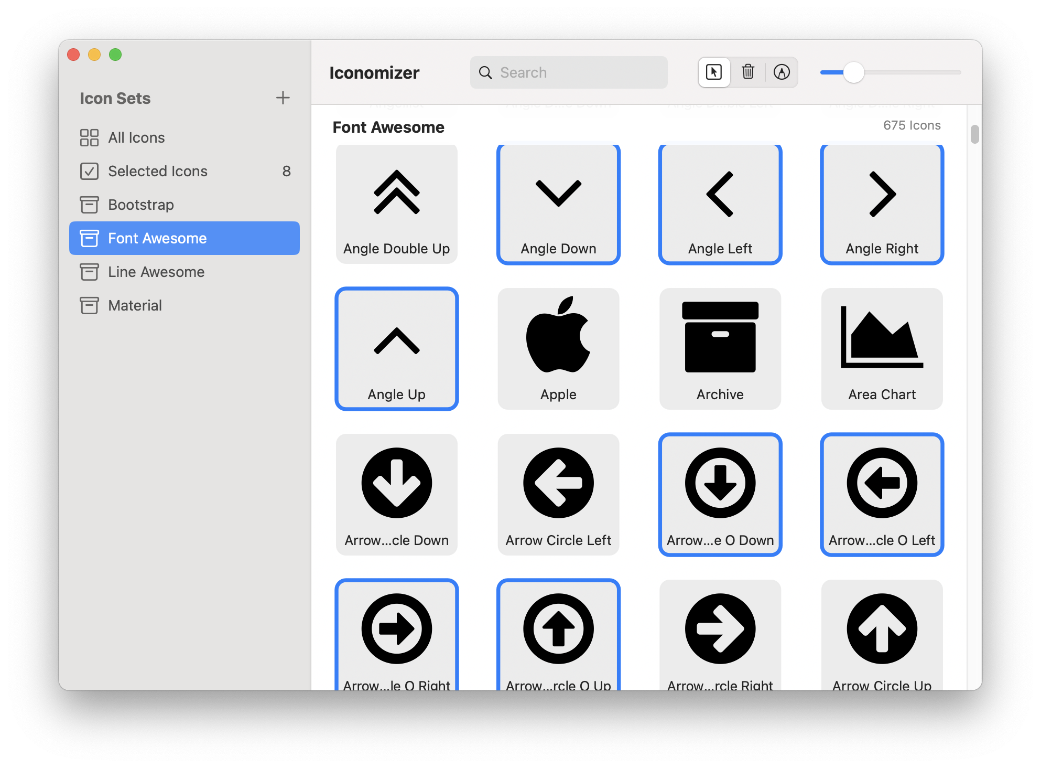Activate the pen annotation tool
Image resolution: width=1041 pixels, height=768 pixels.
(x=782, y=72)
